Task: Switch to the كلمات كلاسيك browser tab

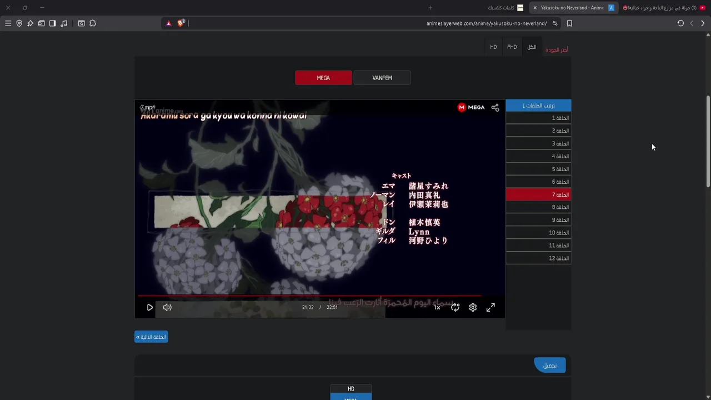Action: pyautogui.click(x=505, y=8)
